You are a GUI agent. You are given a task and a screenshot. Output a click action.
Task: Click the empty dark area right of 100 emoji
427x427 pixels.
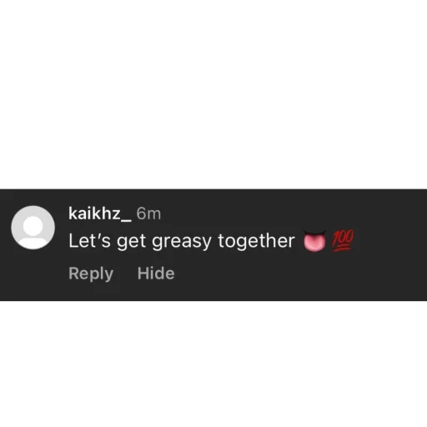[389, 241]
